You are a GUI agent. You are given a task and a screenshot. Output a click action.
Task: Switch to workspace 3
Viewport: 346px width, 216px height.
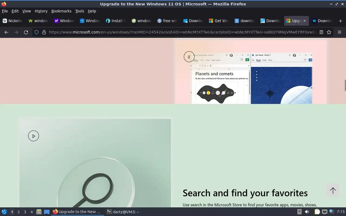pyautogui.click(x=25, y=212)
